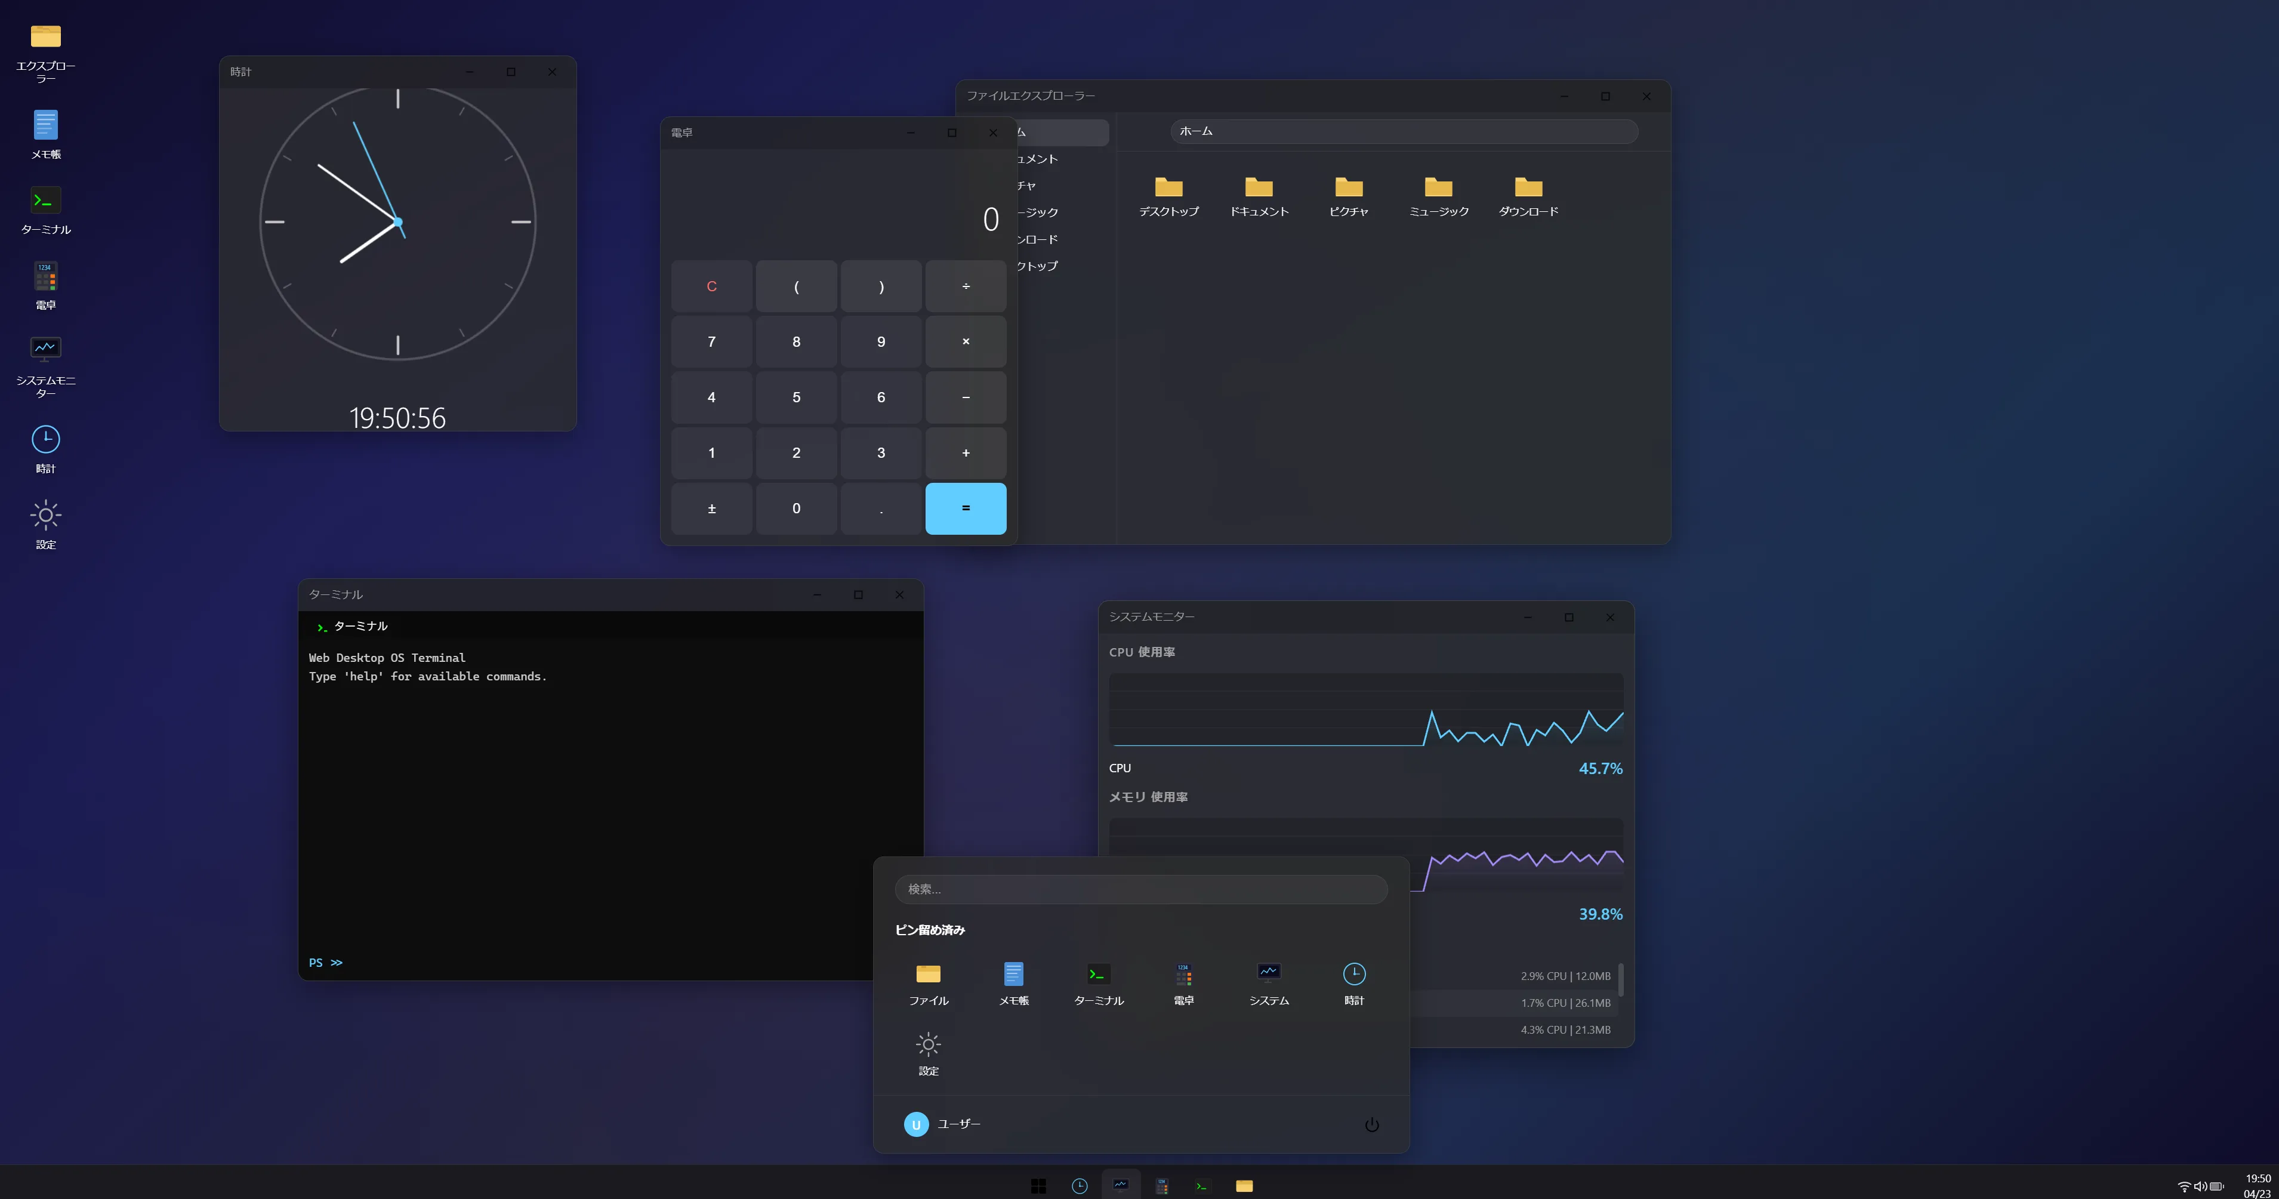Click the search field in start menu
This screenshot has width=2279, height=1199.
pos(1140,889)
